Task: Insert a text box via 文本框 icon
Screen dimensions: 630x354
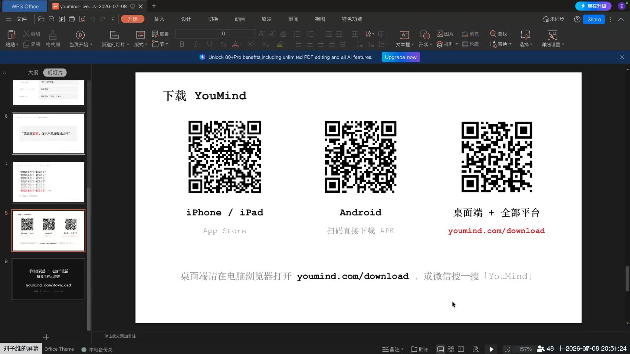Action: [x=405, y=35]
